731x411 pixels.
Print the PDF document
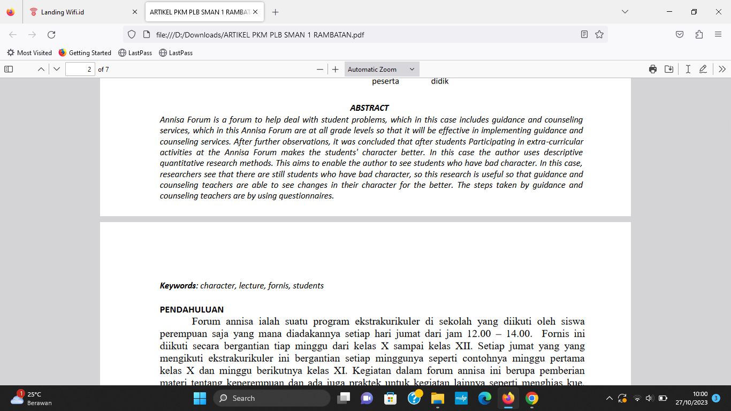point(653,69)
